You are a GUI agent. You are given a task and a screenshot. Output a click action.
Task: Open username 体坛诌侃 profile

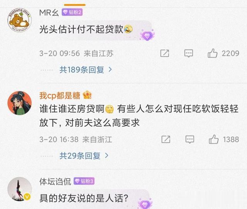(55, 182)
